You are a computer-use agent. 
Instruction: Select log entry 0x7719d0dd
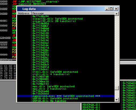pyautogui.click(x=41, y=28)
